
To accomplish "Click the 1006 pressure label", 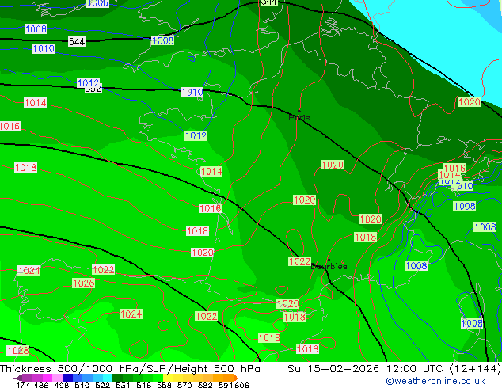I will coord(97,3).
